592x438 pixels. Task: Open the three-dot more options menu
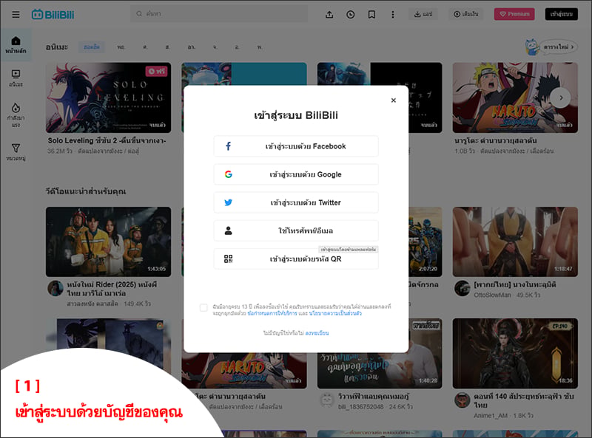point(393,14)
